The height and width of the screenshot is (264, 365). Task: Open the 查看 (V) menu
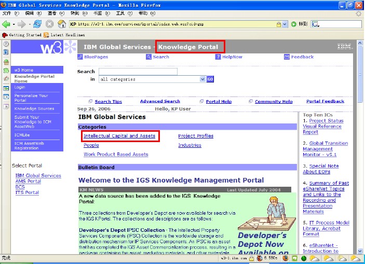tap(56, 13)
